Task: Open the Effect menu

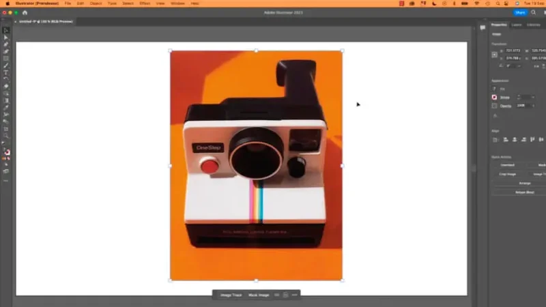Action: coord(145,3)
